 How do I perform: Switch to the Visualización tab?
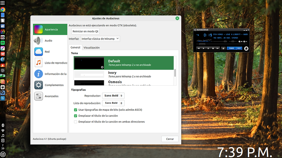pos(92,48)
